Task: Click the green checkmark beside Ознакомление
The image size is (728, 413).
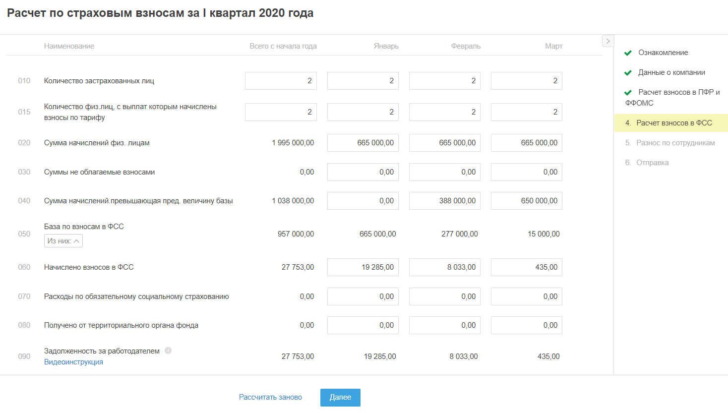Action: tap(628, 53)
